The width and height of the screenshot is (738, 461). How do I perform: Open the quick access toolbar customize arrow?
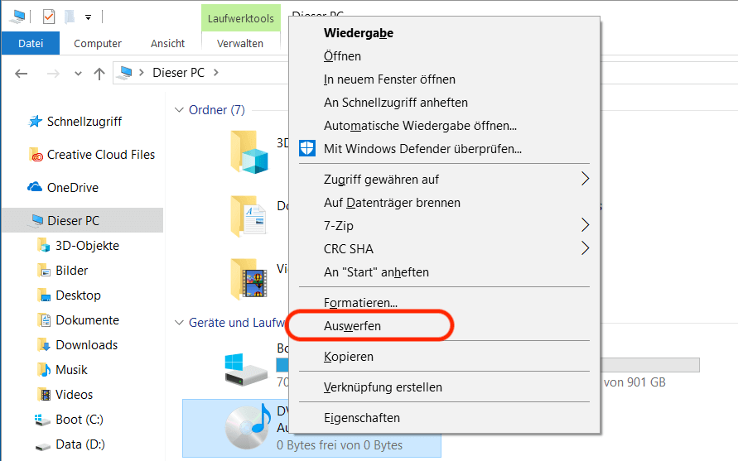[88, 17]
